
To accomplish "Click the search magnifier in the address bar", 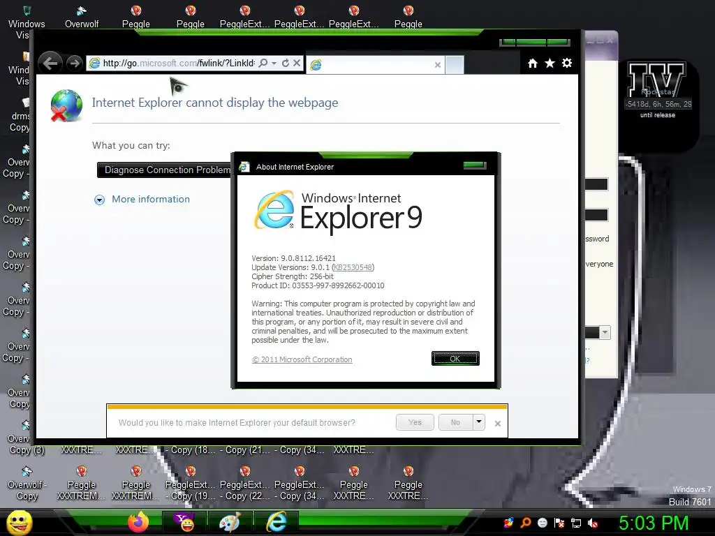I will (x=263, y=63).
